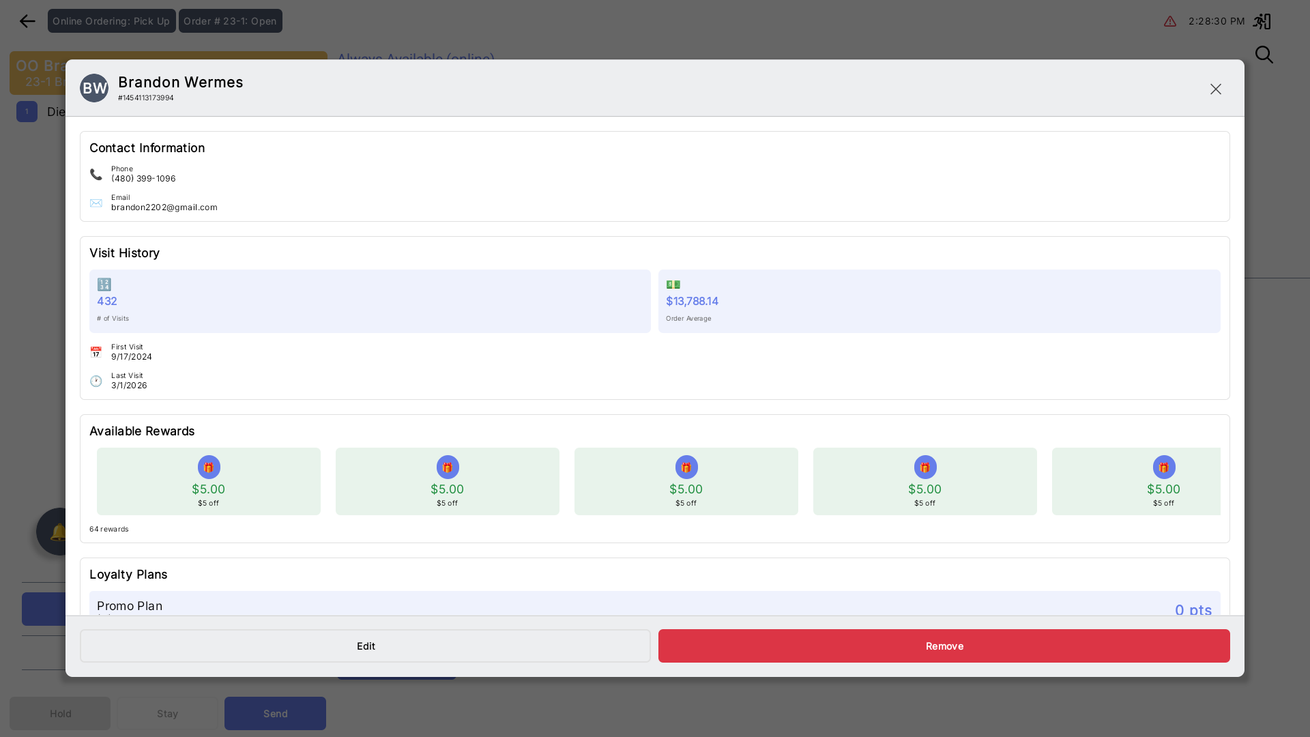Choose the partially visible fifth reward card
The width and height of the screenshot is (1310, 737).
[x=1136, y=481]
